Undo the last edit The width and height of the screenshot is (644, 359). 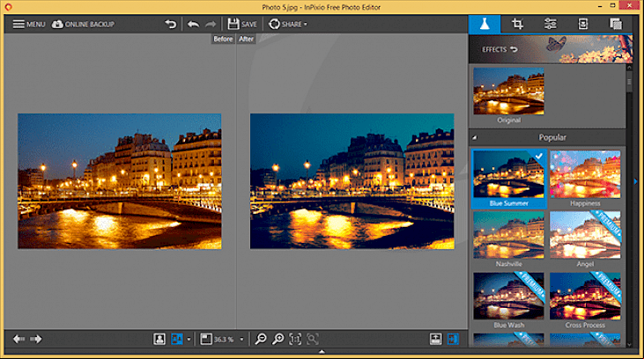click(x=193, y=25)
